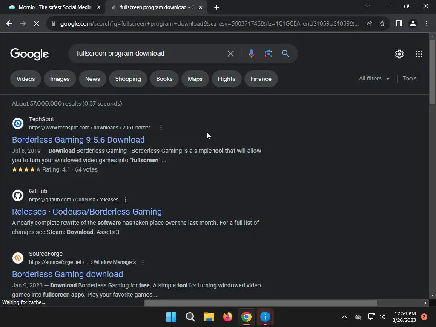Click the TechSpot site favicon
This screenshot has width=436, height=327.
18,123
